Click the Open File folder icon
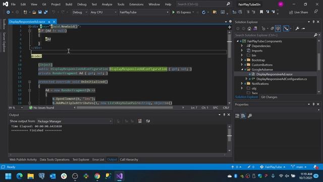Screen dimensions: 323x182 pos(34,12)
